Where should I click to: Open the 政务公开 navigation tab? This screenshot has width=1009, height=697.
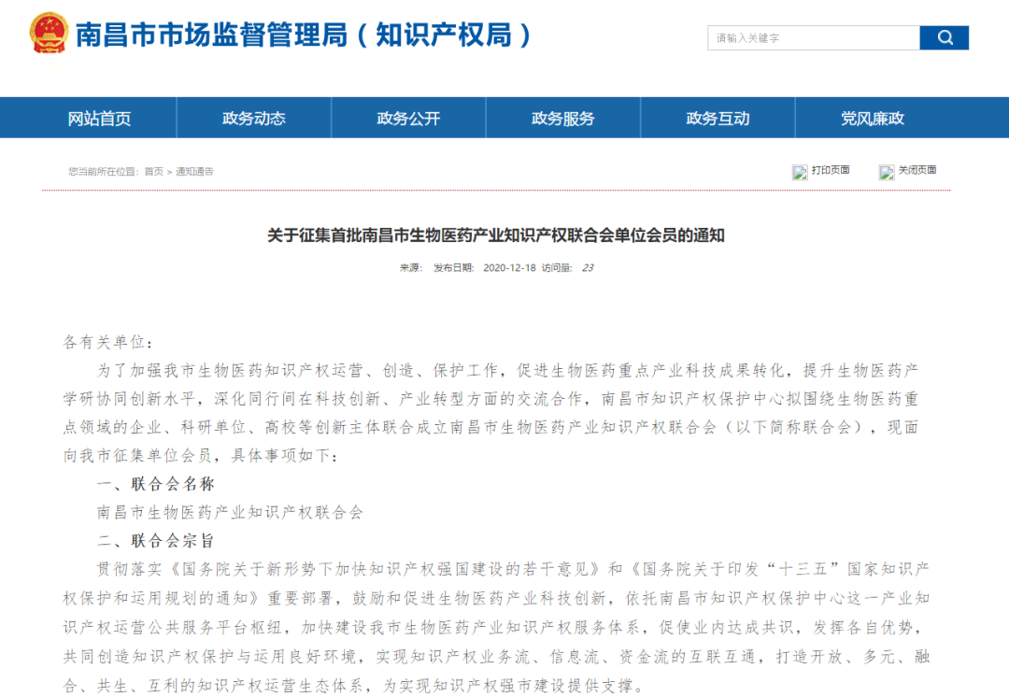[x=408, y=119]
